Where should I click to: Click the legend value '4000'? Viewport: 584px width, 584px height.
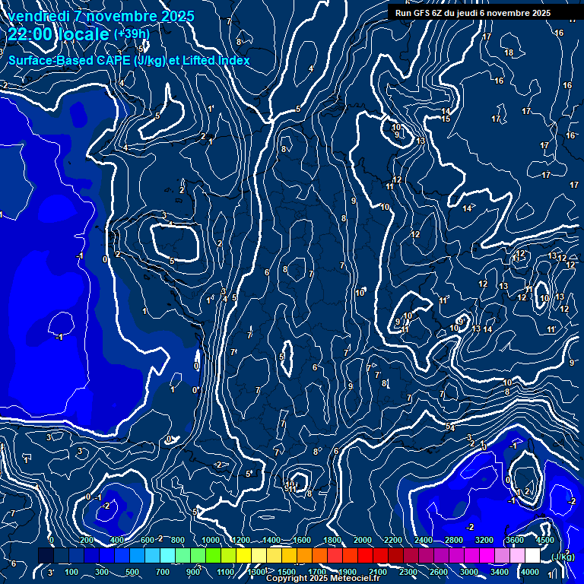(529, 572)
